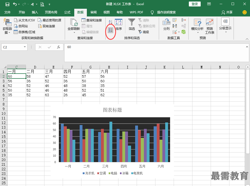Image resolution: width=250 pixels, height=186 pixels.
Task: Open the Data Validation dropdown arrow
Action: point(179,32)
